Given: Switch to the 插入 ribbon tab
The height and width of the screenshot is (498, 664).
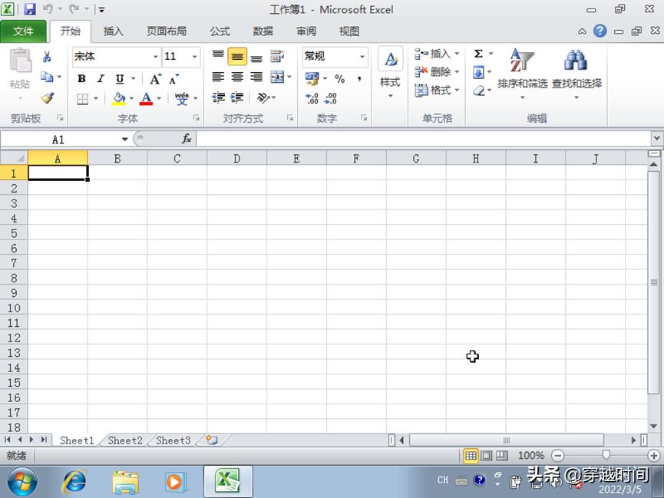Looking at the screenshot, I should click(113, 31).
